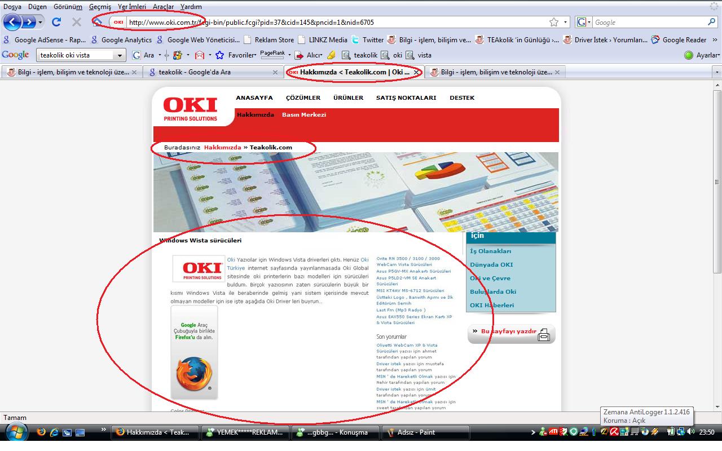Find the word vista using toolbar button
The width and height of the screenshot is (722, 451).
point(419,55)
